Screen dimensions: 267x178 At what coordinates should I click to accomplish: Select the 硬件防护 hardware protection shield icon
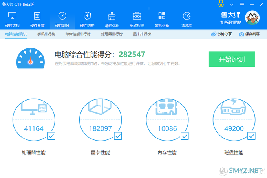point(87,19)
